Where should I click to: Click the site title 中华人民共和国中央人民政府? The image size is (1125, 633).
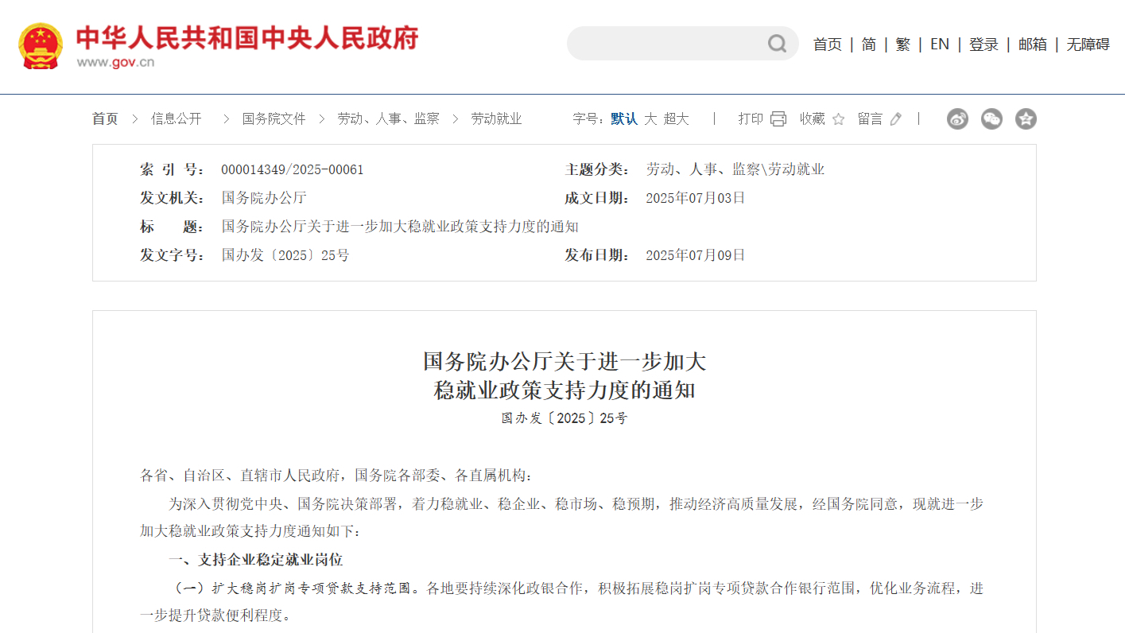pyautogui.click(x=247, y=37)
